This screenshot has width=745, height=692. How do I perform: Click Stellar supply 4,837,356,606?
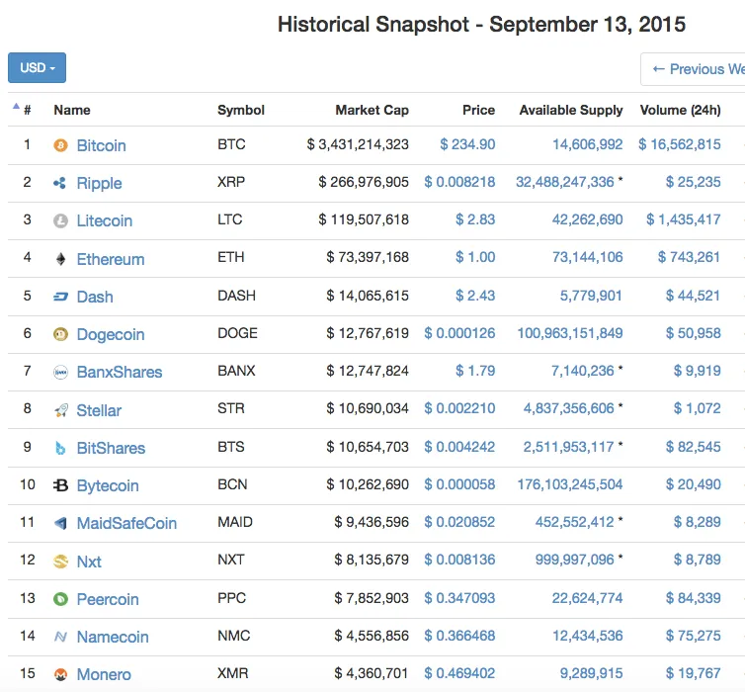point(569,408)
